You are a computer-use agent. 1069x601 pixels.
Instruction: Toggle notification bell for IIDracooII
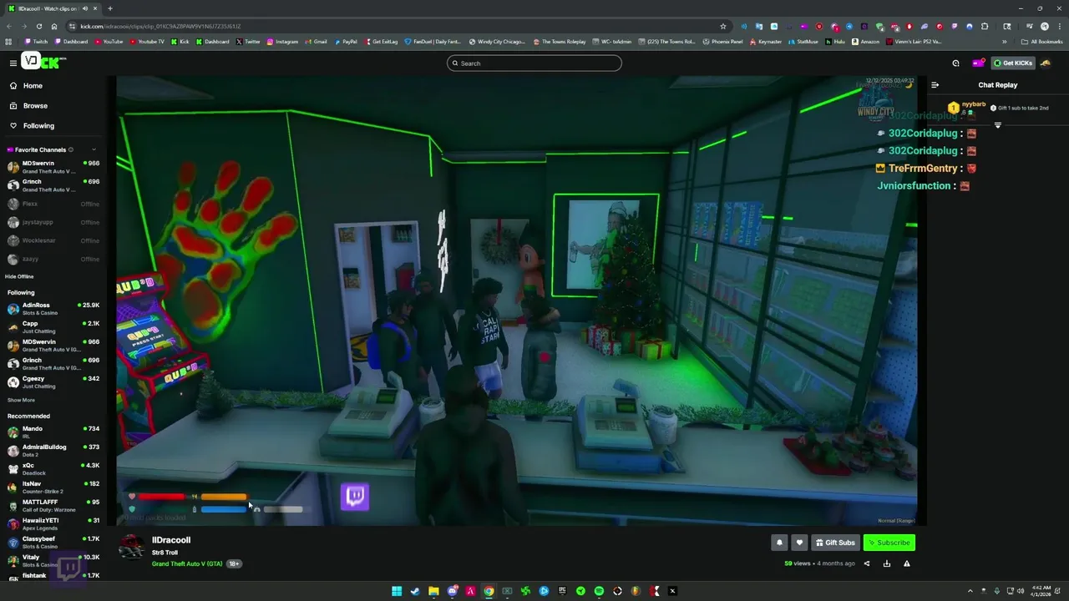779,543
